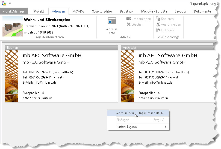Click Privat phone number on Architekt card
The image size is (221, 149).
(x=159, y=77)
